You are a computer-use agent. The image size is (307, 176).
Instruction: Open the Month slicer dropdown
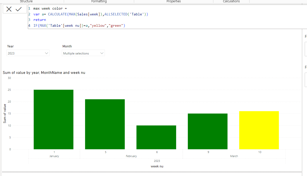coord(83,53)
